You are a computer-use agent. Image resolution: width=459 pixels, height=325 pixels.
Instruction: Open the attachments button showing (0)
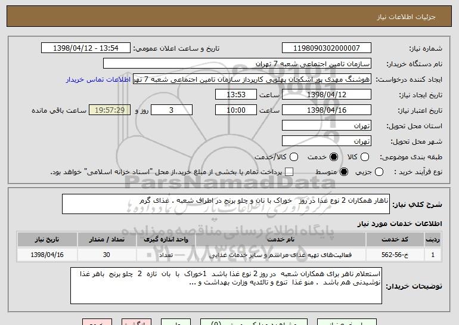point(254,322)
